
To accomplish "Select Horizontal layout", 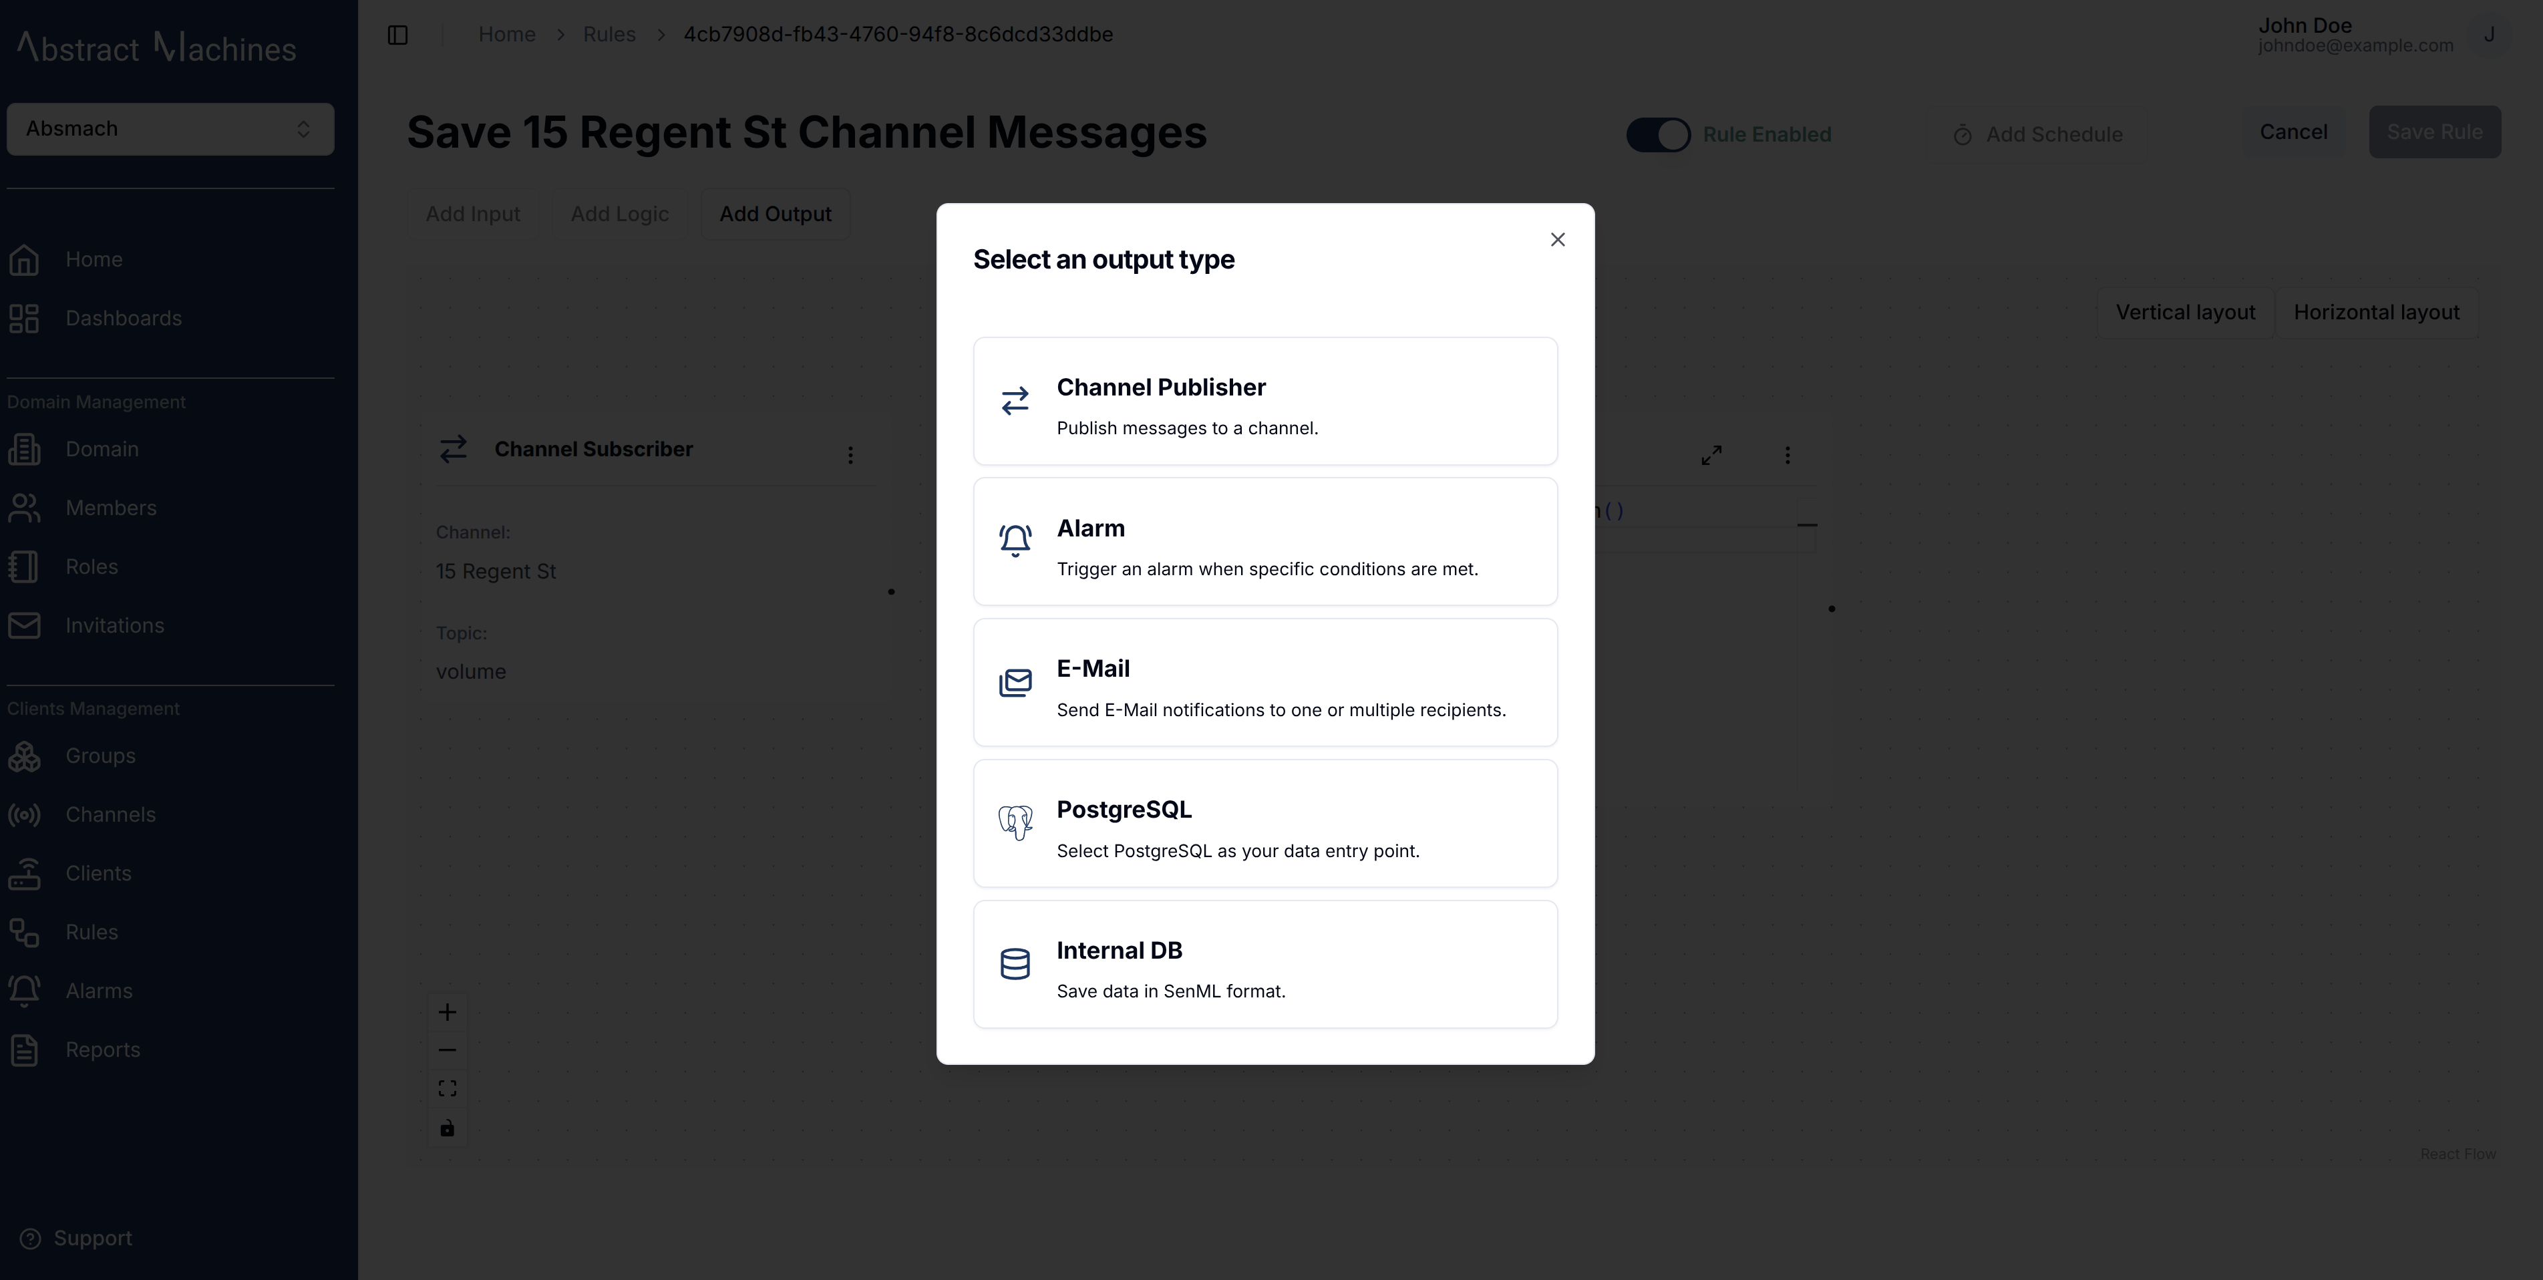I will tap(2376, 312).
